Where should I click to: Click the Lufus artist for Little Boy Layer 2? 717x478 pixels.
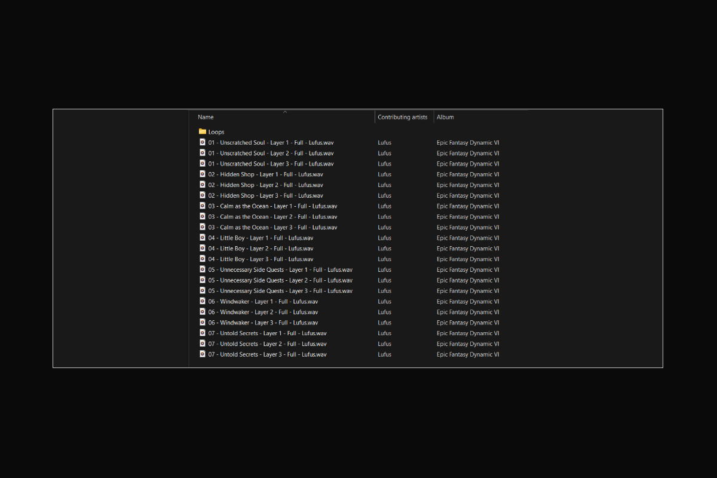pos(384,249)
